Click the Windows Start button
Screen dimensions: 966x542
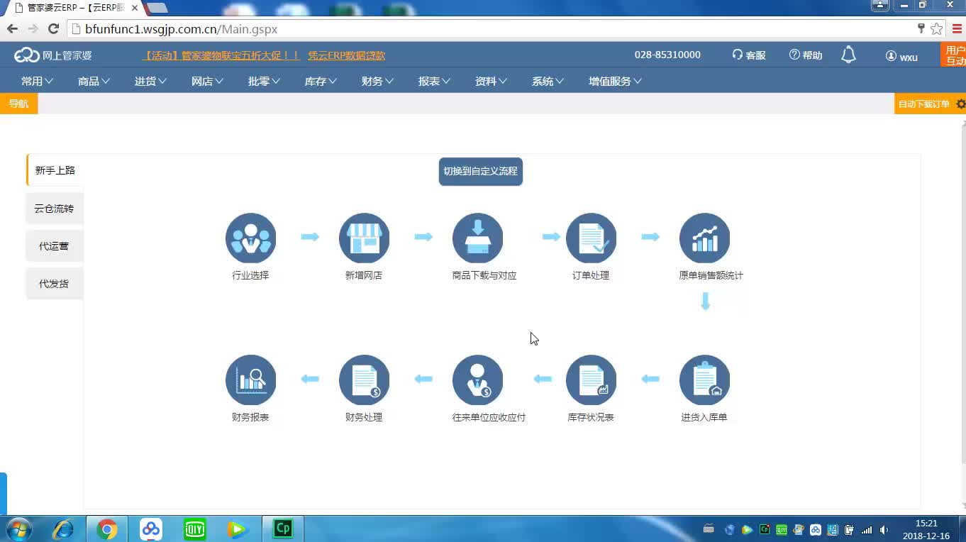(19, 529)
